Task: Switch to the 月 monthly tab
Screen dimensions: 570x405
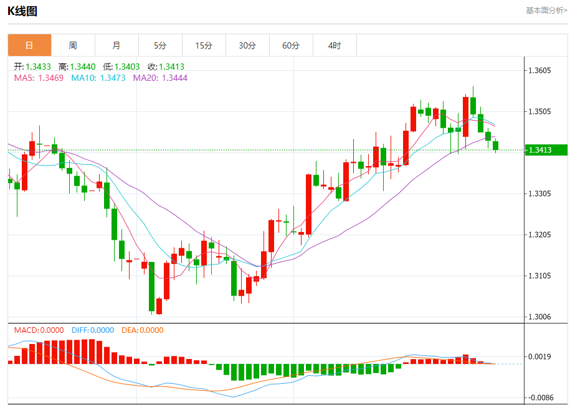Action: [116, 45]
